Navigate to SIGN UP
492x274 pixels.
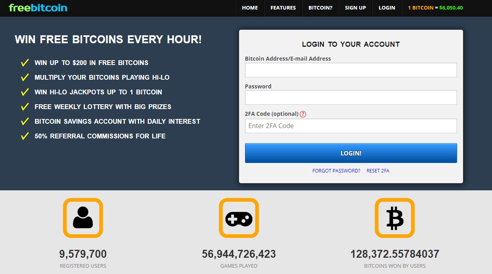(x=355, y=8)
